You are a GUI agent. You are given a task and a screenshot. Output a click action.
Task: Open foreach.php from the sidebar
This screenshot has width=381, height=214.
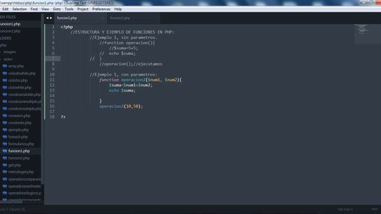coord(18,137)
